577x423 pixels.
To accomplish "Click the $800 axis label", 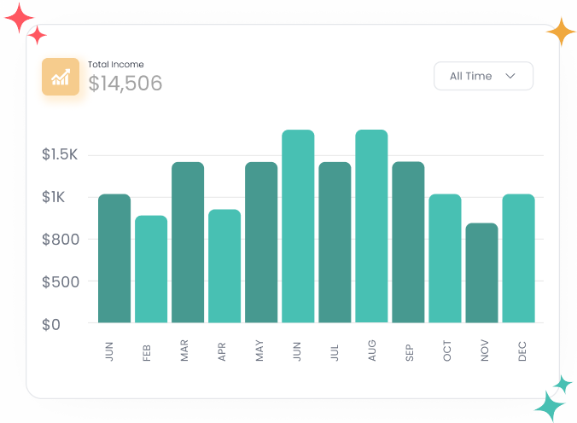I will 60,240.
